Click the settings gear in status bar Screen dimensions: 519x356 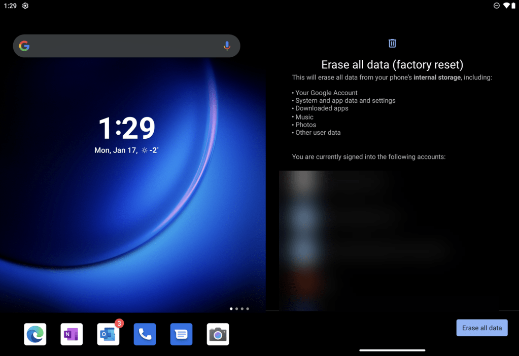(x=25, y=6)
